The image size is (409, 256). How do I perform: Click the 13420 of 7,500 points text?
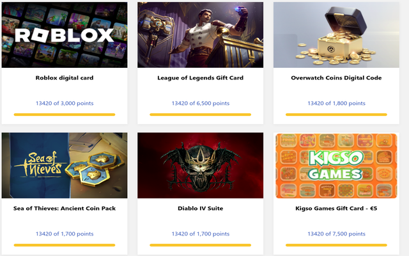click(x=336, y=234)
